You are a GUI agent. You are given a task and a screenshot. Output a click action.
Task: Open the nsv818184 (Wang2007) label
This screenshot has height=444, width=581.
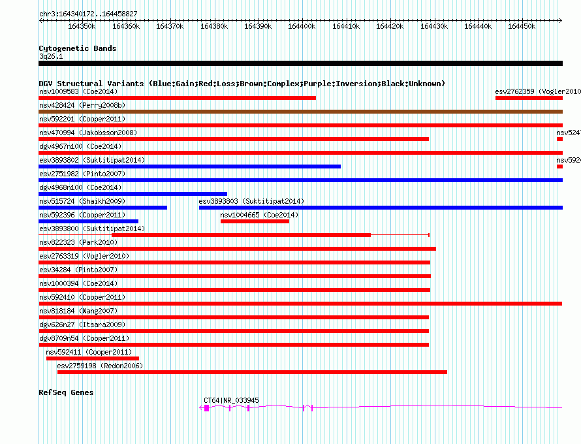(78, 311)
